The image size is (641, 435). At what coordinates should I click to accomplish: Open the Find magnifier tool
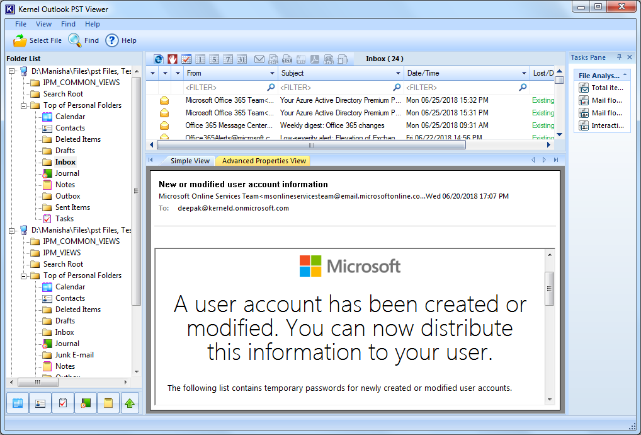coord(75,40)
